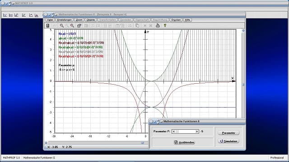Click right arrow of Parameter P scrollbar
The width and height of the screenshot is (289, 162).
[197, 131]
